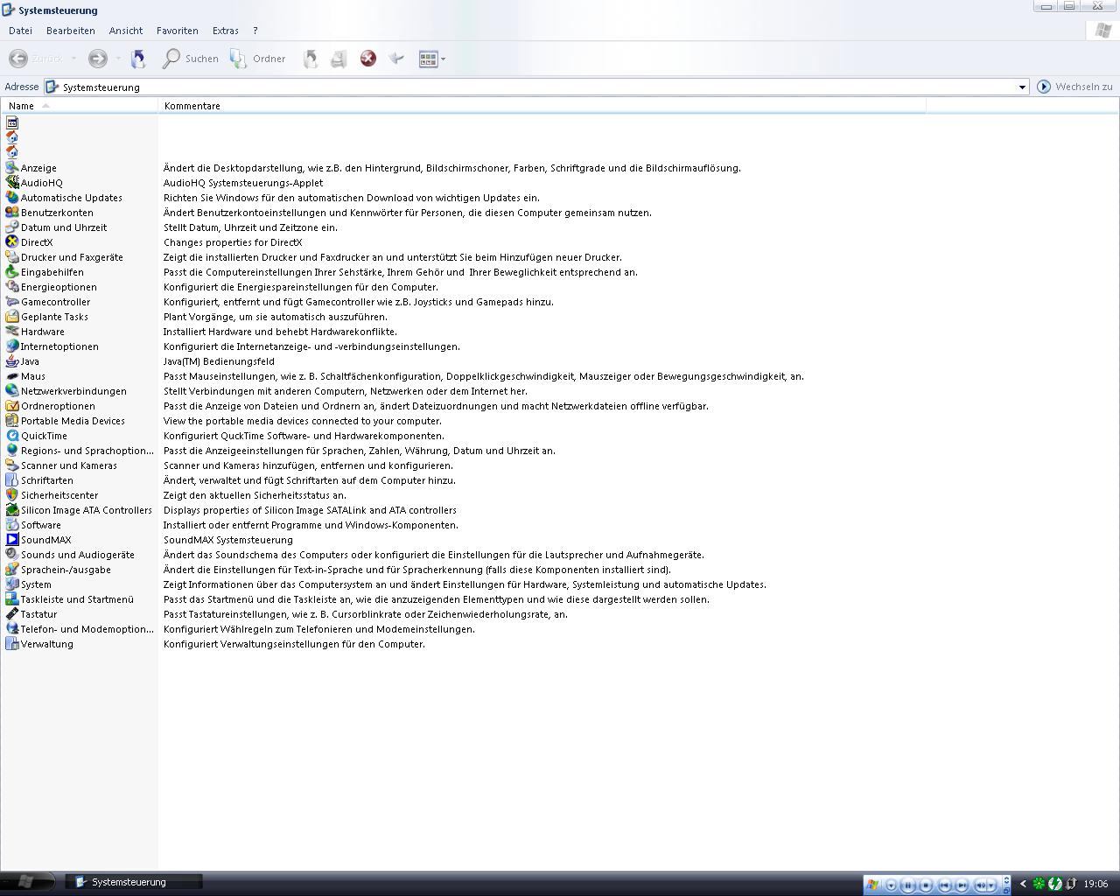Screen dimensions: 1120x896
Task: Click the Ordner folders button
Action: (x=258, y=59)
